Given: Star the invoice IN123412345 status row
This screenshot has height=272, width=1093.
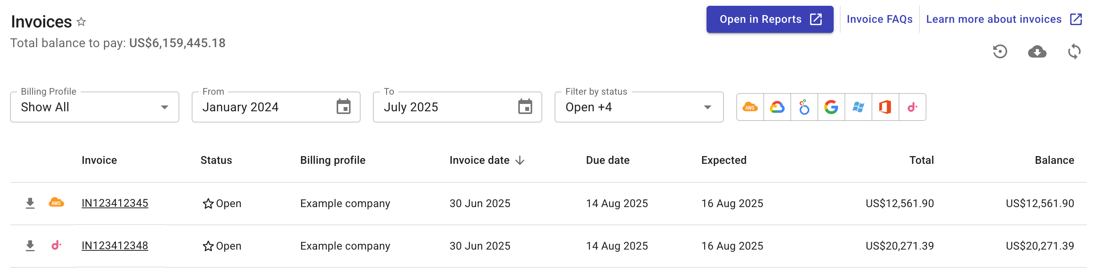Looking at the screenshot, I should click(208, 203).
